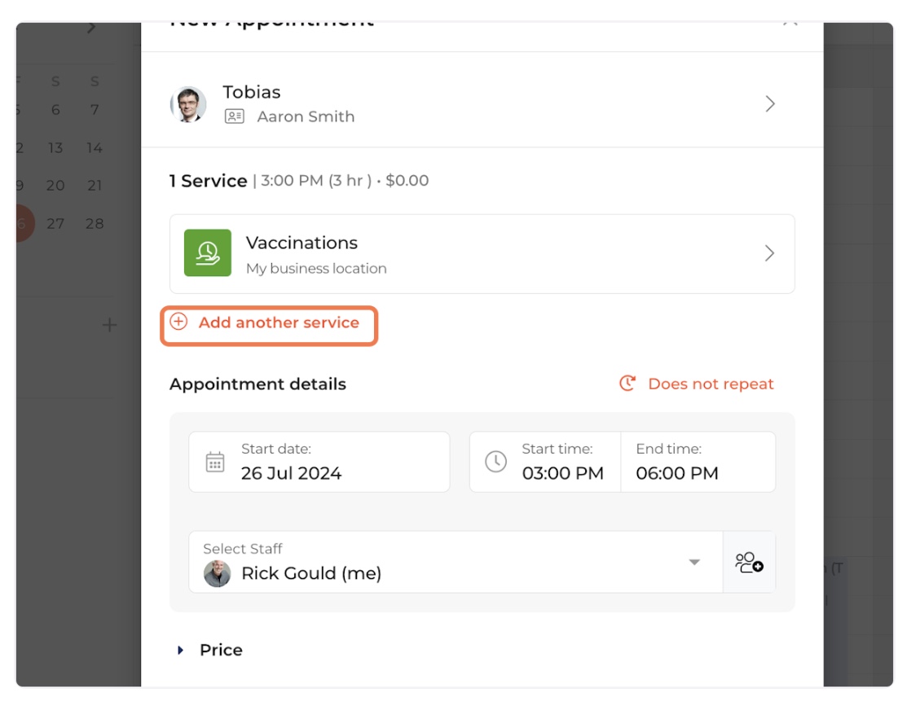
Task: Go to next month in the mini calendar
Action: (91, 28)
